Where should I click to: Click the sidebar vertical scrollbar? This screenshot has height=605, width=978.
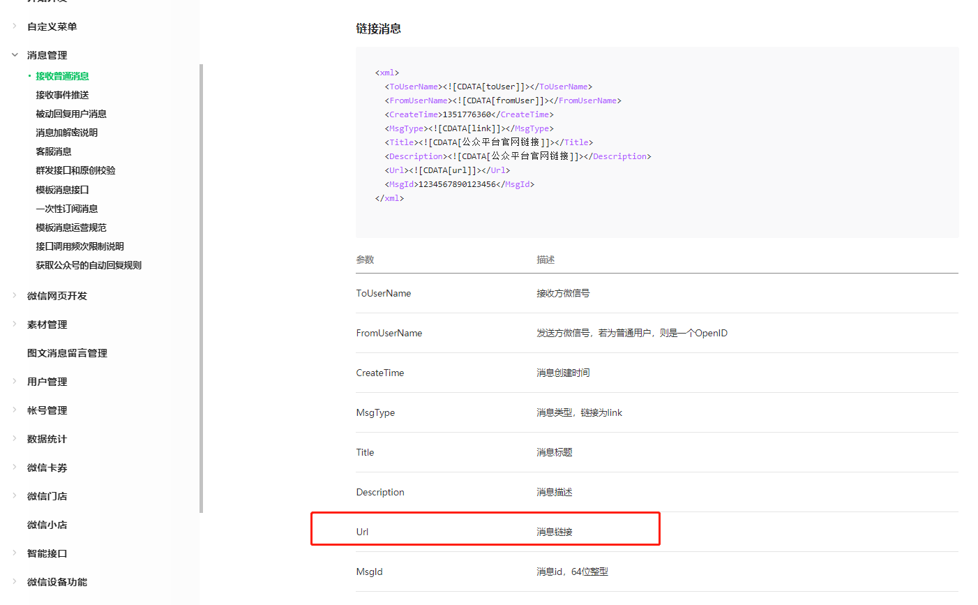tap(201, 288)
